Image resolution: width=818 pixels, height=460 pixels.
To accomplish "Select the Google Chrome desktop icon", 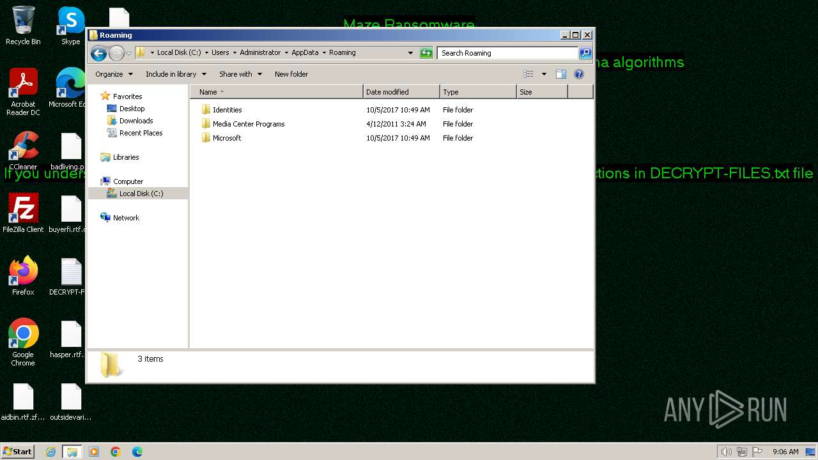I will click(x=23, y=342).
